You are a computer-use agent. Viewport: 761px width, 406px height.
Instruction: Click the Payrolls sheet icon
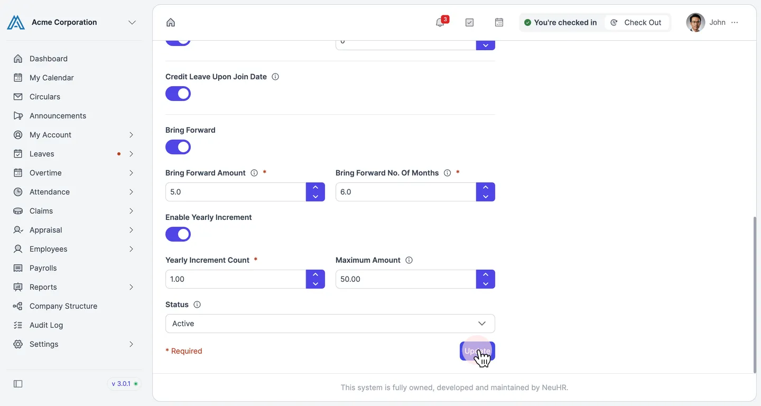click(18, 268)
